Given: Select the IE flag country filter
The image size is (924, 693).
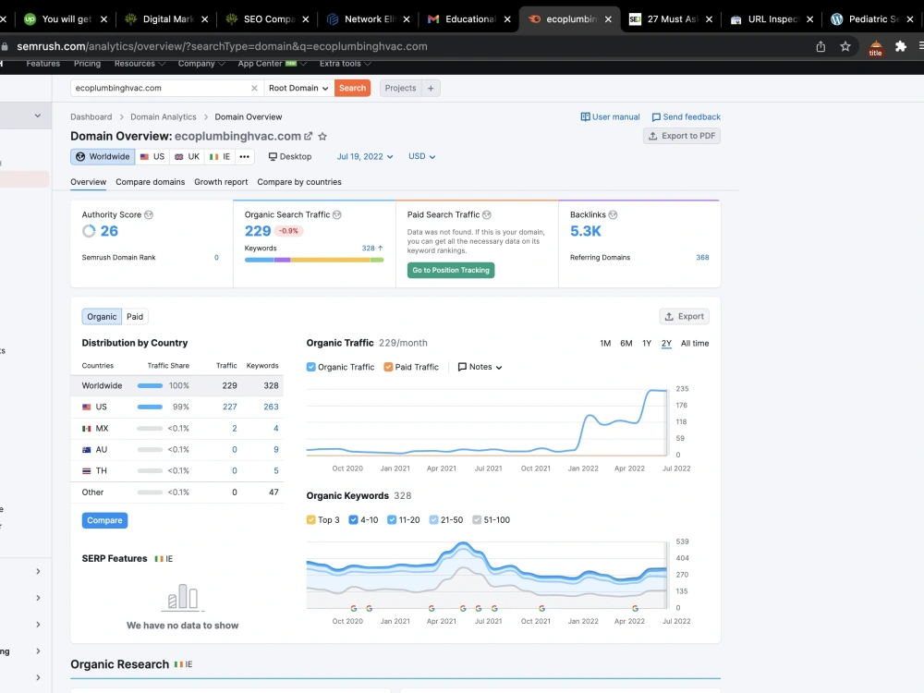Looking at the screenshot, I should (x=220, y=156).
